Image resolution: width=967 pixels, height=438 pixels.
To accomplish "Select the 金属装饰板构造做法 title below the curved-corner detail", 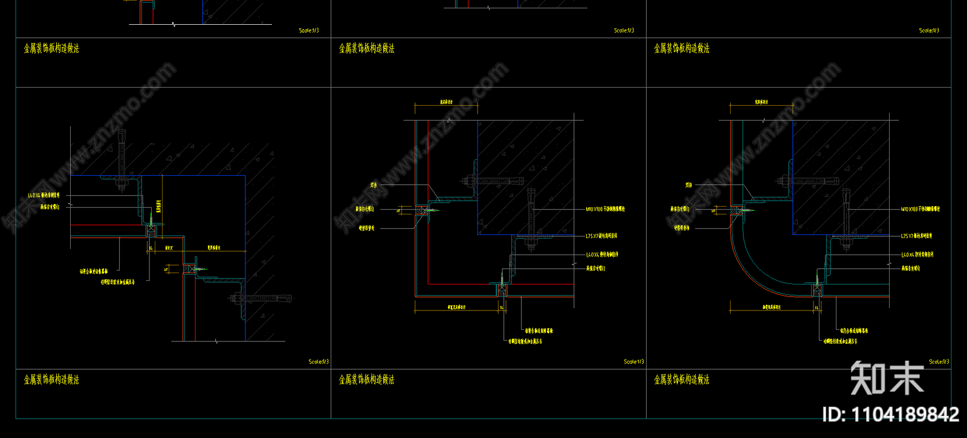I will coord(682,379).
